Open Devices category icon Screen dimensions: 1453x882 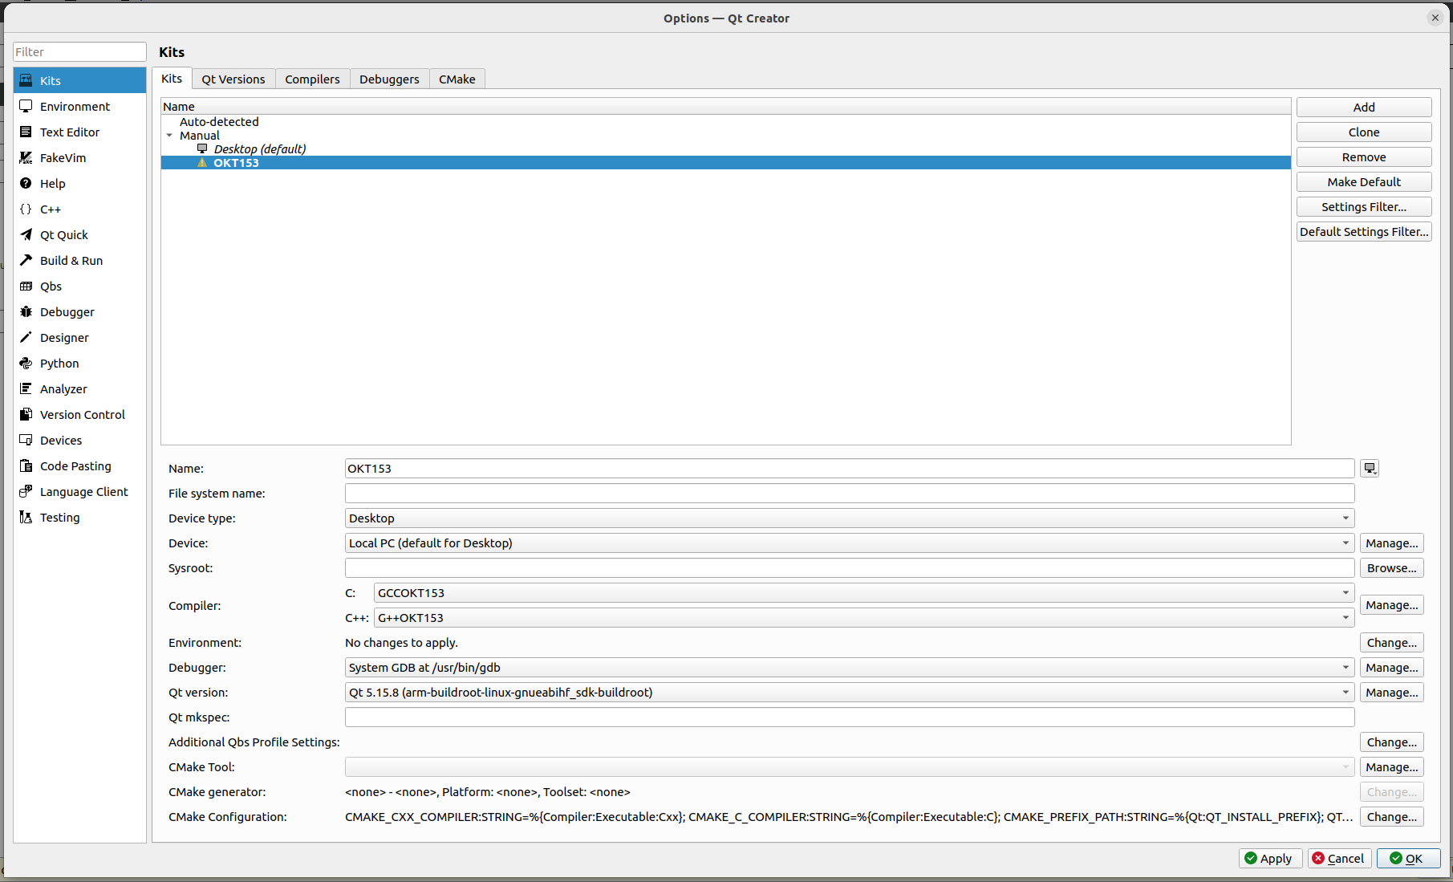coord(26,440)
